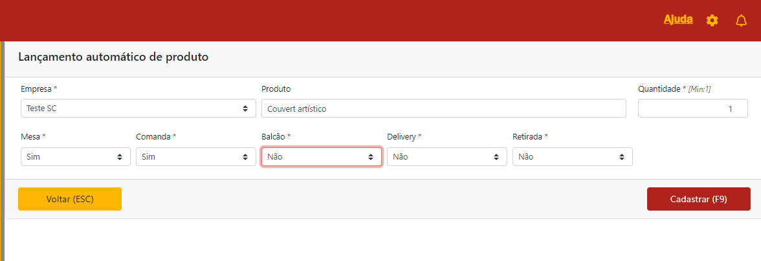Click the Produto field containing Couvert artístico

[x=443, y=109]
